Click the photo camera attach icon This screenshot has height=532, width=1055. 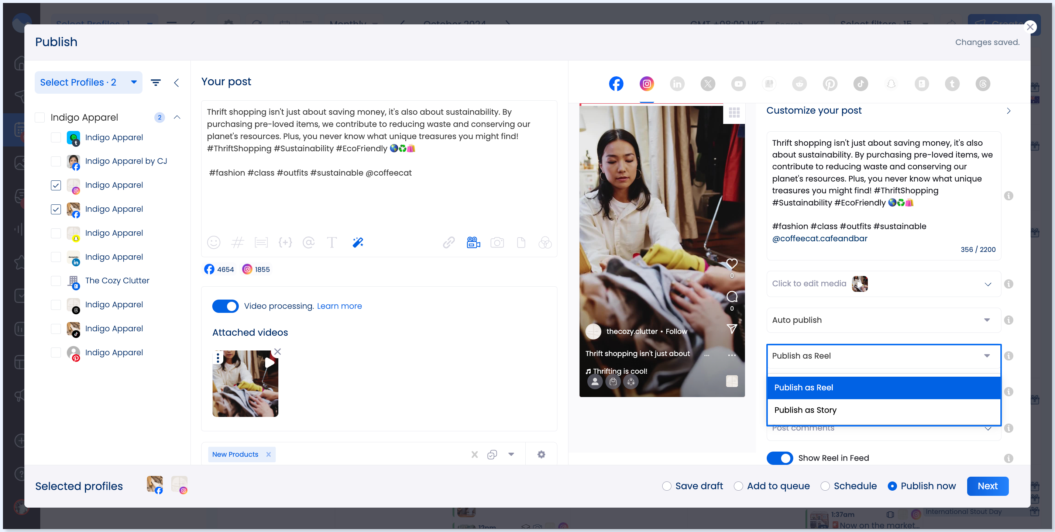point(497,243)
